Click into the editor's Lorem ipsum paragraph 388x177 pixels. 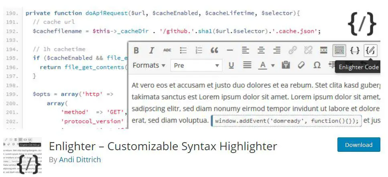(x=256, y=103)
